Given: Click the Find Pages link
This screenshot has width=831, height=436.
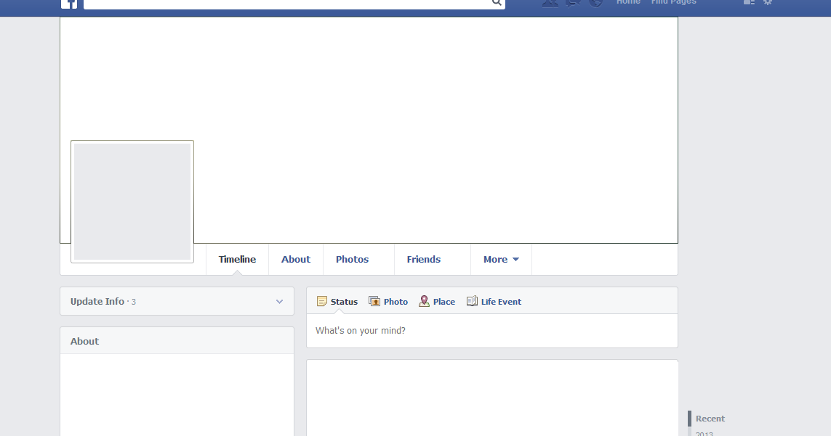Looking at the screenshot, I should coord(673,3).
